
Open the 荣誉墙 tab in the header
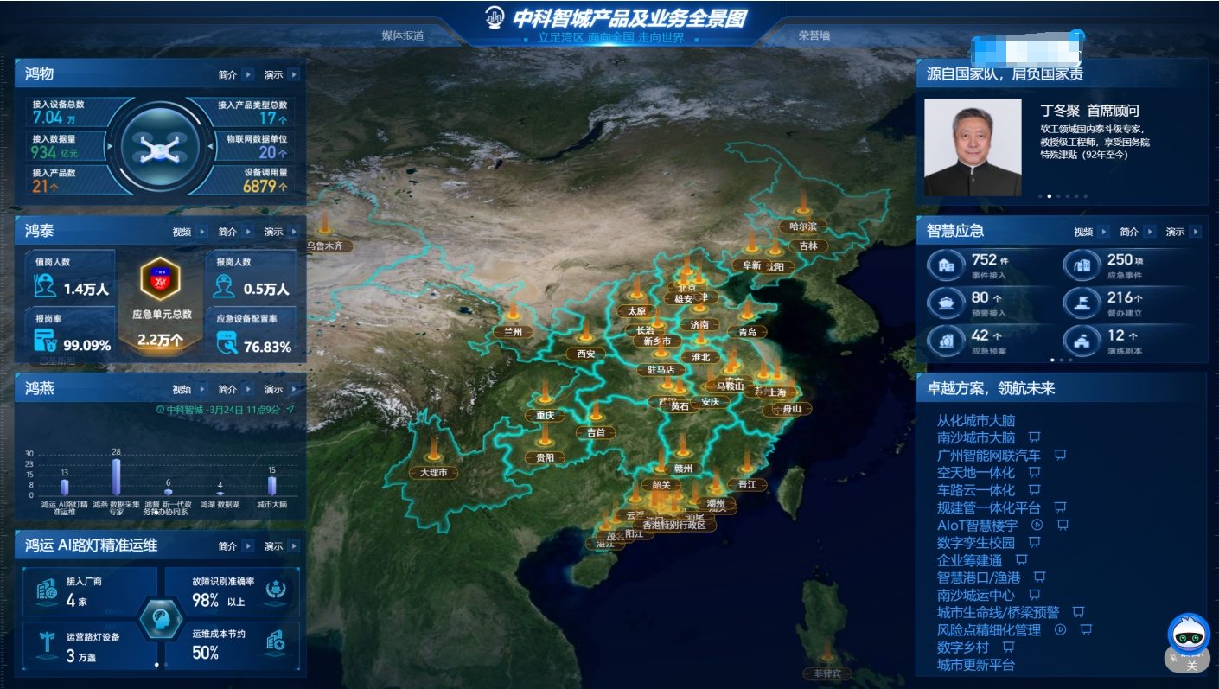814,35
